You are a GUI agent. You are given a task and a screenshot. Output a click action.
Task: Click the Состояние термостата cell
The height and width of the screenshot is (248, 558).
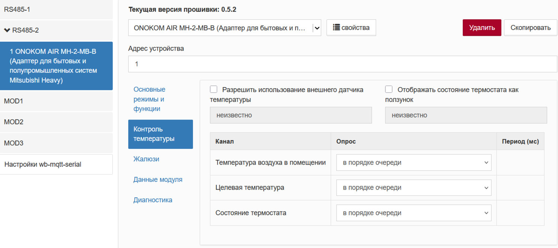pyautogui.click(x=270, y=213)
